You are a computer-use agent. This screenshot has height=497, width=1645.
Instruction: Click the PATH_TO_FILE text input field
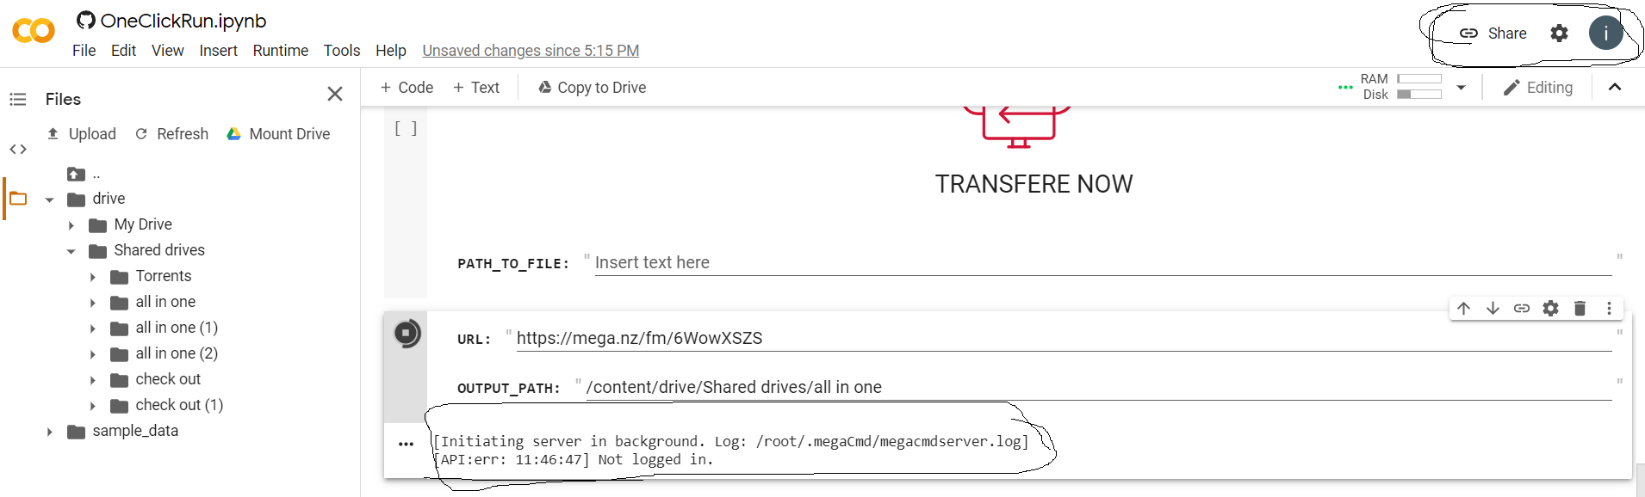(1102, 263)
